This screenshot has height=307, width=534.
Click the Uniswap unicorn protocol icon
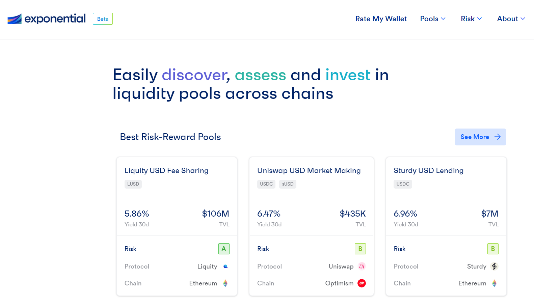coord(362,267)
